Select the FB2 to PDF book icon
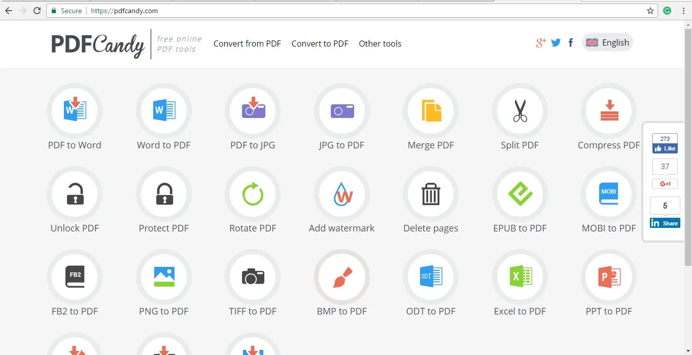Image resolution: width=692 pixels, height=355 pixels. tap(75, 277)
